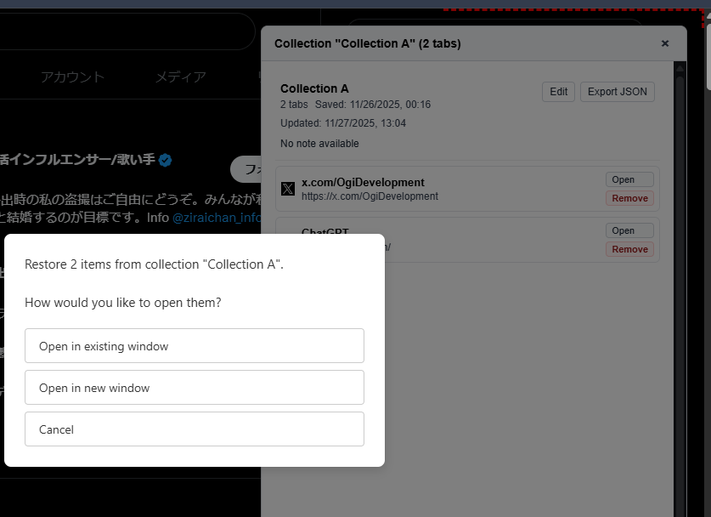Click the X favicon beside x.com/OgiDevelopment

click(288, 188)
